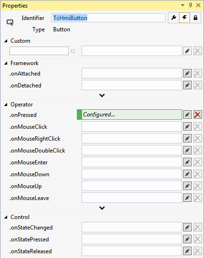The height and width of the screenshot is (258, 204).
Task: Edit the .onMouseClick event with pencil
Action: click(187, 126)
